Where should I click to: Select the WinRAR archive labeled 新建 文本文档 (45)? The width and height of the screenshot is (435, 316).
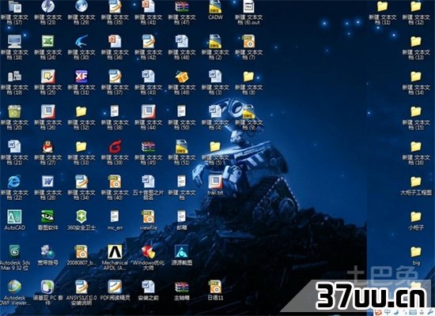tap(149, 146)
